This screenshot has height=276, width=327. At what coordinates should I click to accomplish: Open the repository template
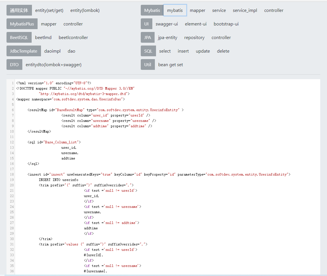(194, 38)
